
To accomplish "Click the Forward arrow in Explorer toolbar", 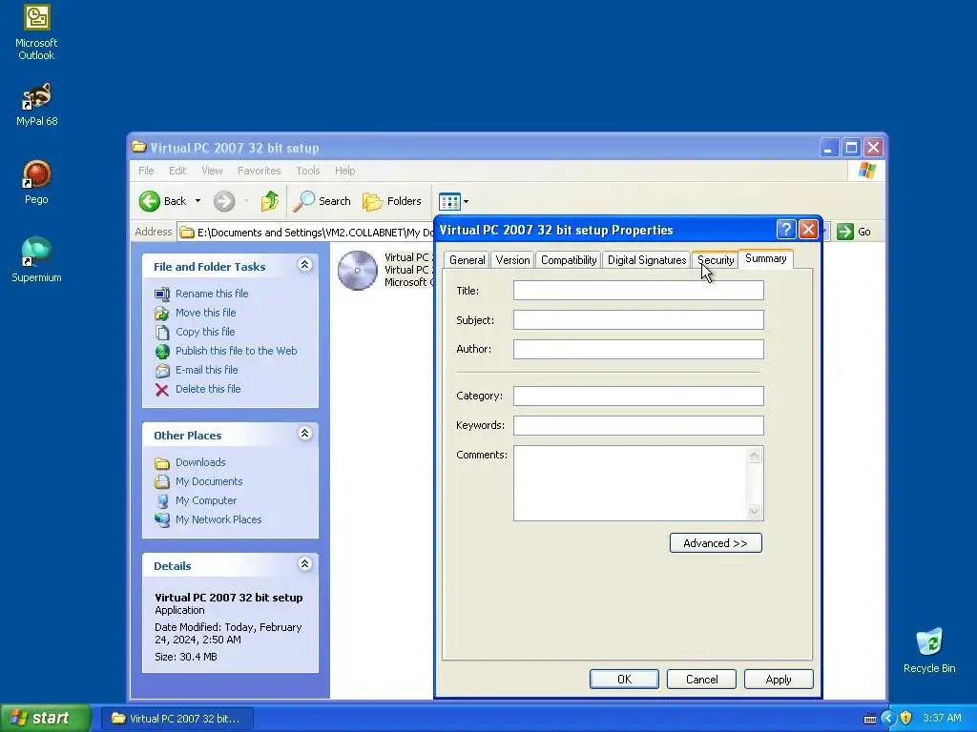I will tap(224, 201).
